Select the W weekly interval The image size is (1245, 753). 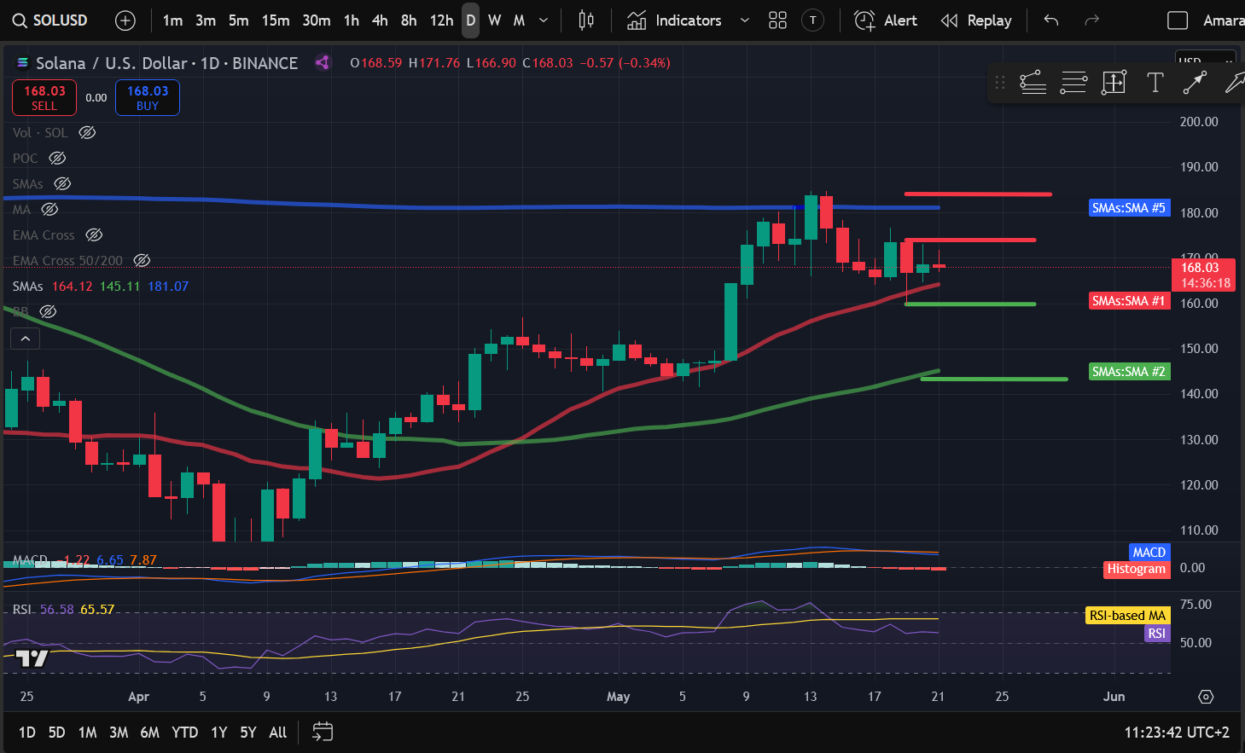point(495,20)
